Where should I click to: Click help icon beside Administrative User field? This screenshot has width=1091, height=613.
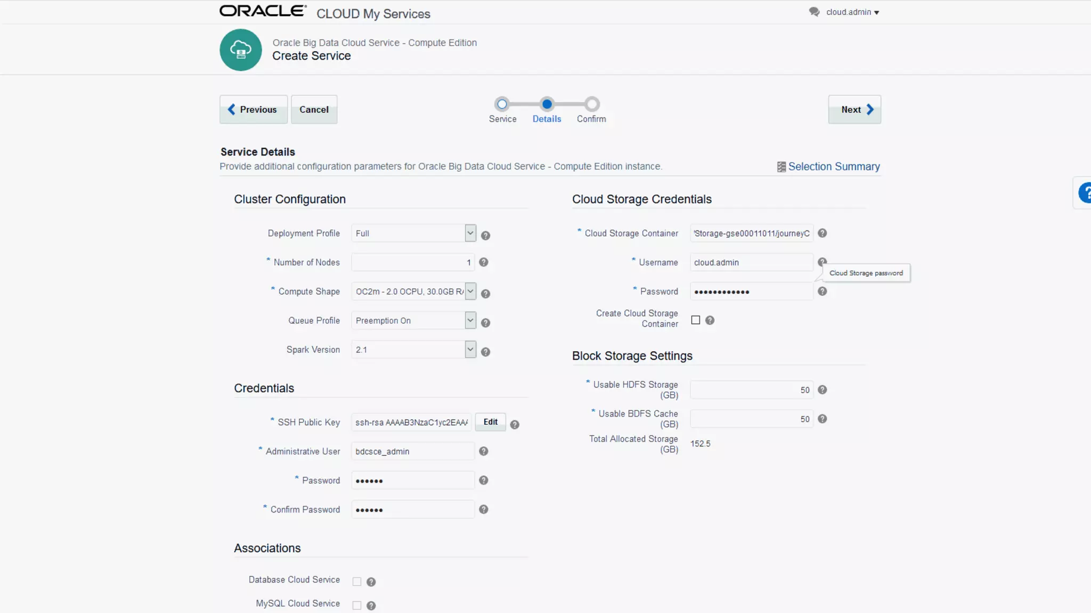(483, 451)
